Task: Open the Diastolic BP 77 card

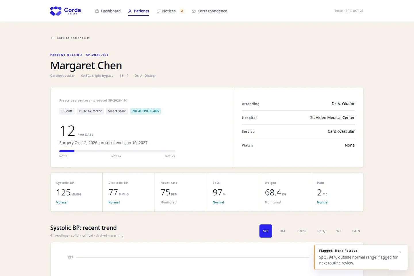Action: click(129, 192)
